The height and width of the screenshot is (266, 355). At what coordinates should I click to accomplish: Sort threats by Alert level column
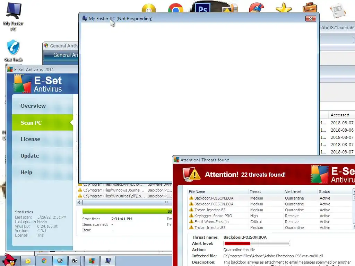tap(300, 191)
